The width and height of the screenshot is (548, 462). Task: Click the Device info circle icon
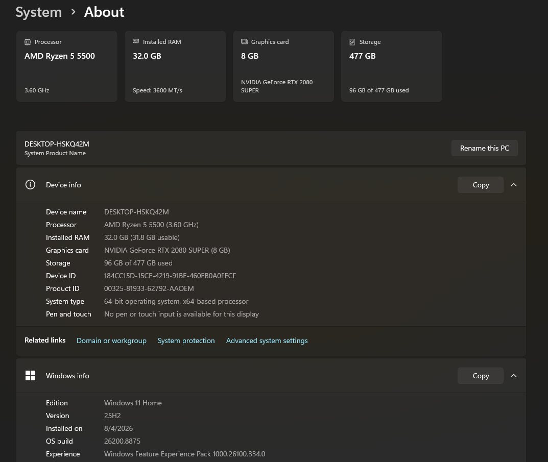pyautogui.click(x=31, y=184)
